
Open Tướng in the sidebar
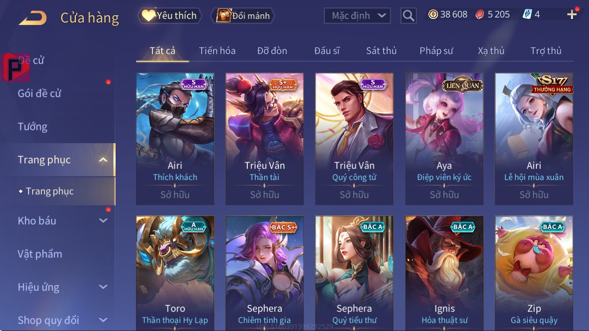click(x=32, y=127)
